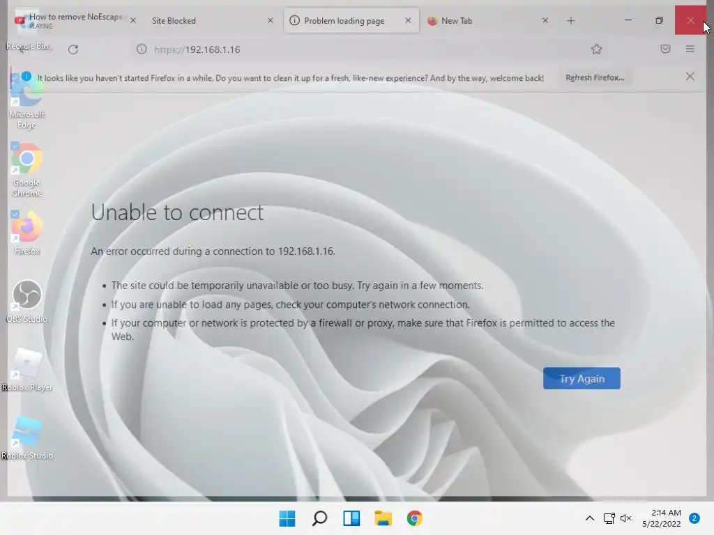Show hidden system tray icons
714x535 pixels.
(x=590, y=518)
